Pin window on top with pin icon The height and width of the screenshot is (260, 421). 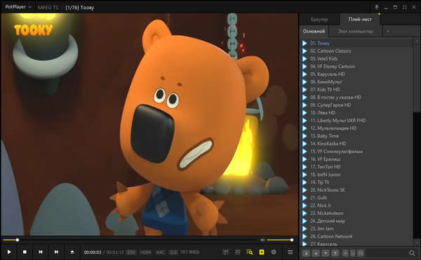pos(377,7)
